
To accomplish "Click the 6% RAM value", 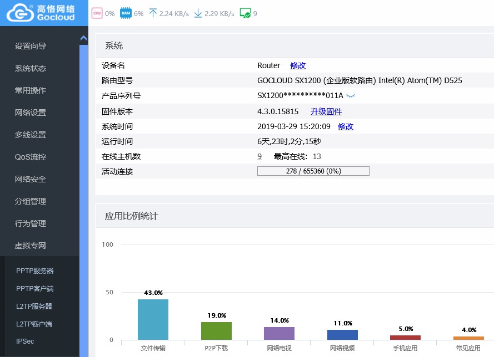I will pyautogui.click(x=138, y=13).
